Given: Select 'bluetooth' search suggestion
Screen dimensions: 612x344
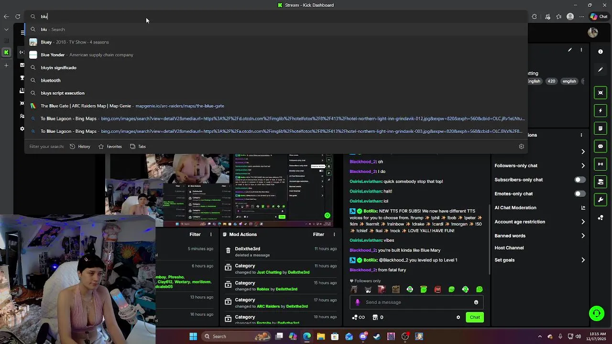Looking at the screenshot, I should pos(276,80).
